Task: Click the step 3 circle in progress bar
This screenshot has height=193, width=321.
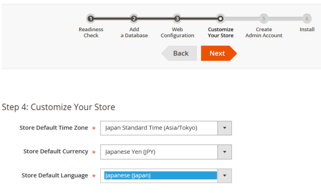Action: click(177, 19)
